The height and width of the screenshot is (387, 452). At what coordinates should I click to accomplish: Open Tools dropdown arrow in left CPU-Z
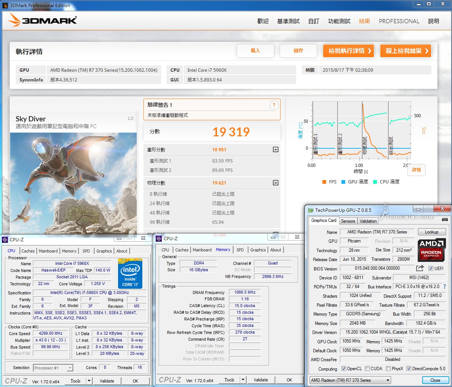[x=89, y=381]
